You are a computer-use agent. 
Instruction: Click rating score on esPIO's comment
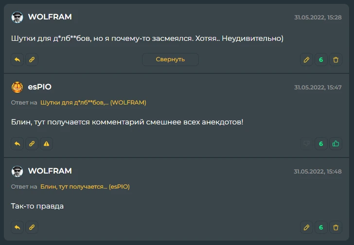pyautogui.click(x=321, y=143)
